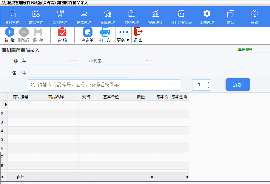This screenshot has width=270, height=184.
Task: Click the 新增 (New) plus icon
Action: click(10, 32)
